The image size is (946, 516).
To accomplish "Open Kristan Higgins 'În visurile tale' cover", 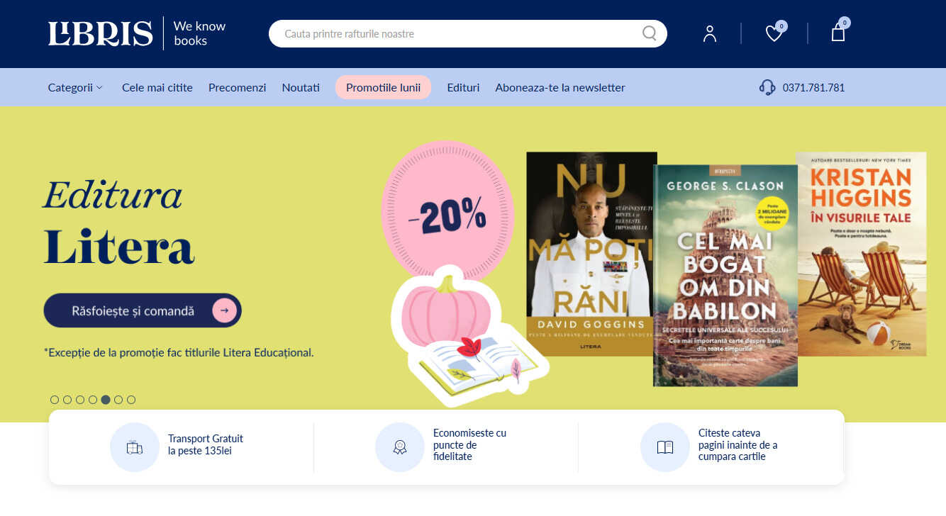I will [x=862, y=254].
